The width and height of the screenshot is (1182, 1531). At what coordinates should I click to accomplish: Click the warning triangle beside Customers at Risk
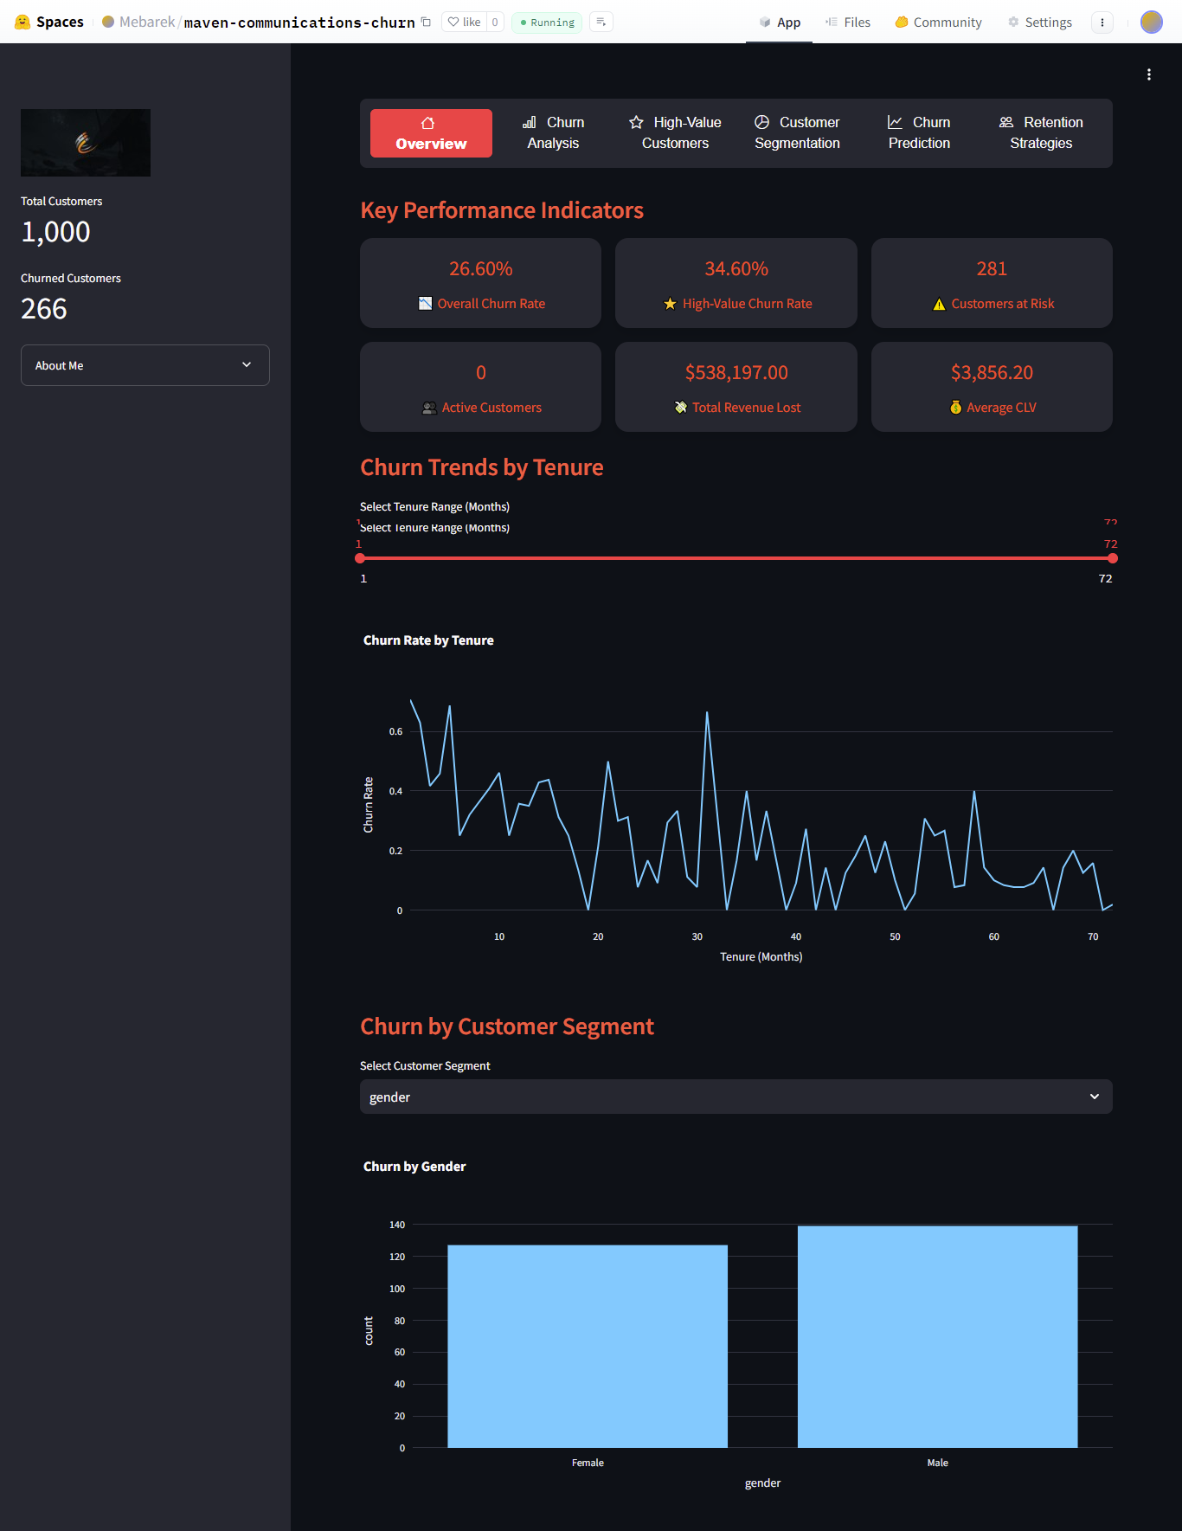(x=939, y=304)
